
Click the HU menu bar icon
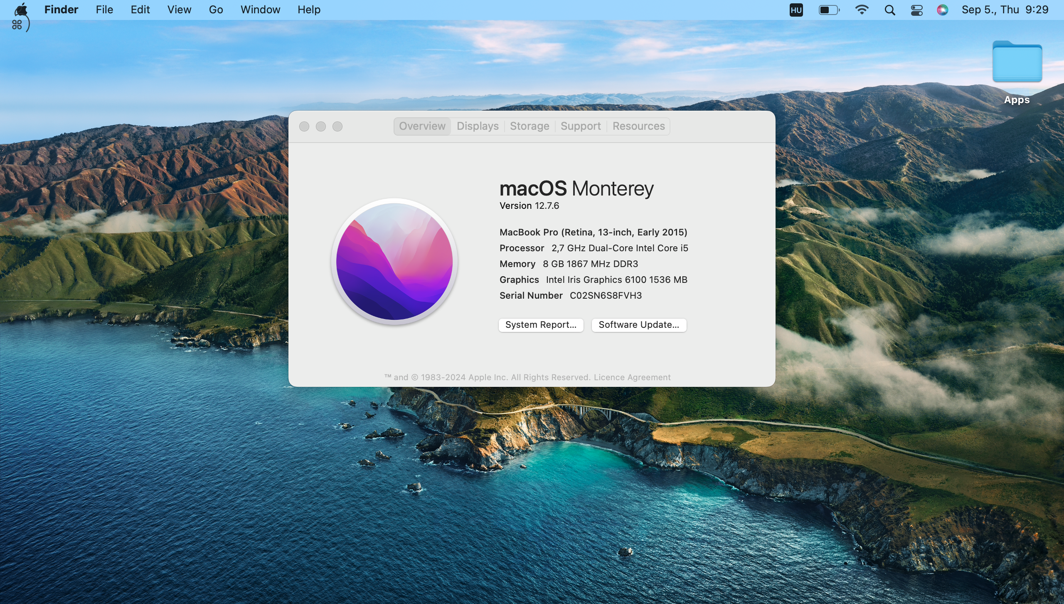796,10
